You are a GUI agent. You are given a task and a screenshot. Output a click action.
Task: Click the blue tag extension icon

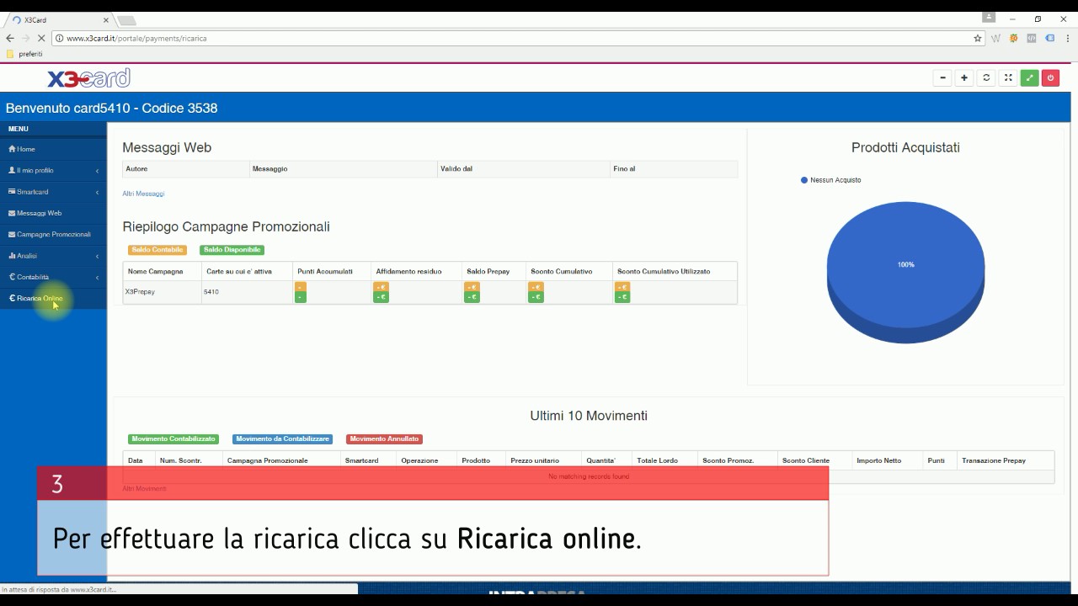[1050, 38]
